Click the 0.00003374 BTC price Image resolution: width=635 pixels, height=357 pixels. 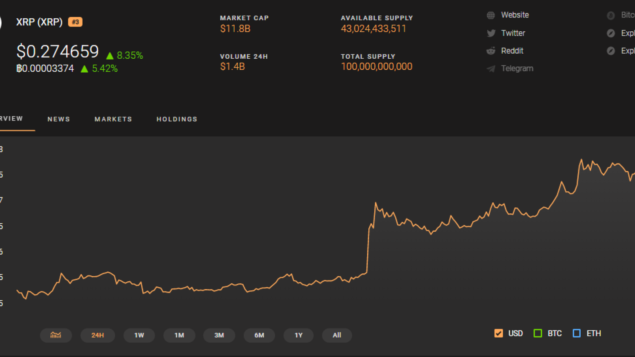(45, 69)
